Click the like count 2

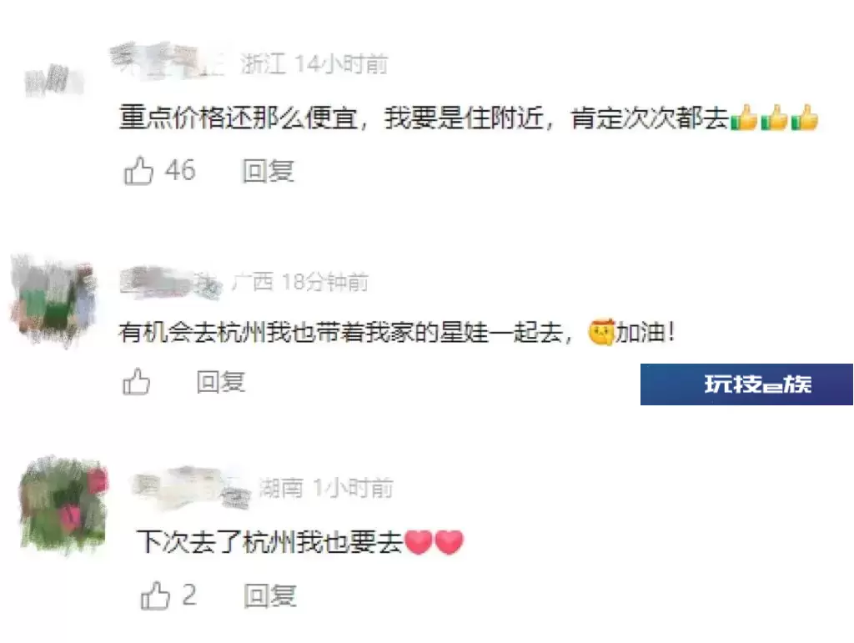pyautogui.click(x=189, y=595)
